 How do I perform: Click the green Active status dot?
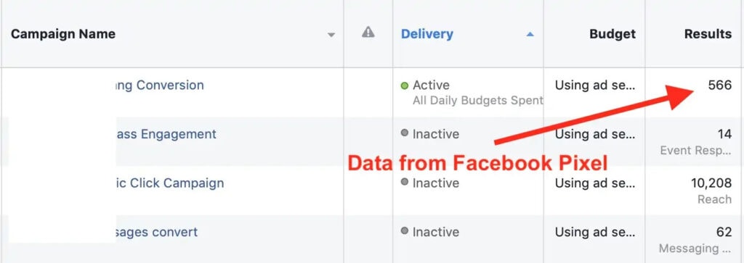[404, 85]
